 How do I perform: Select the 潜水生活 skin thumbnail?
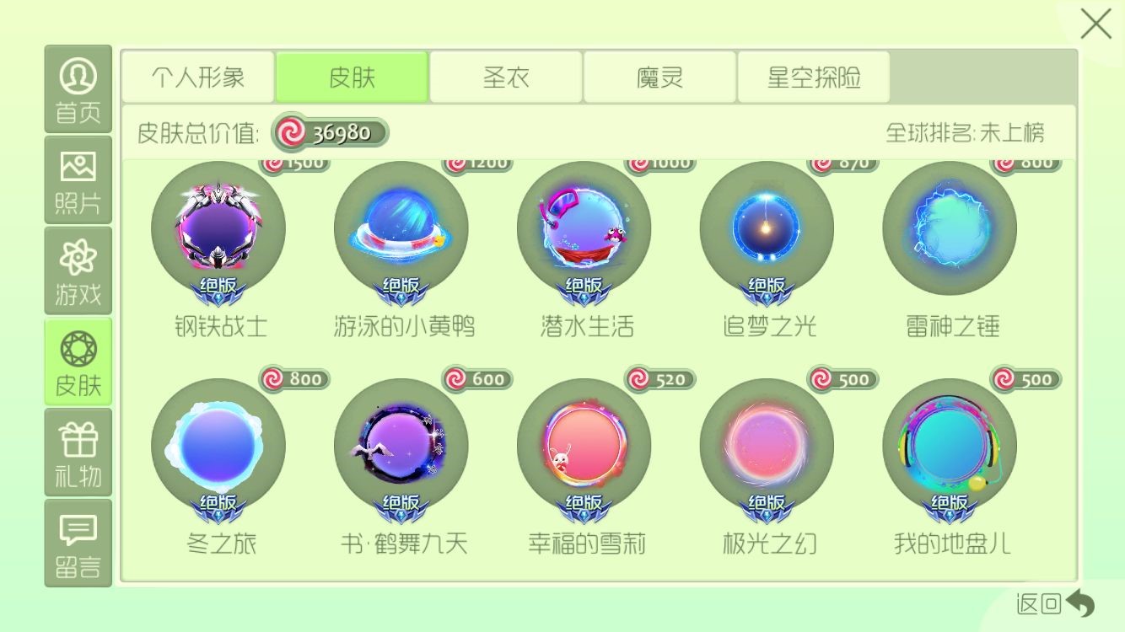pyautogui.click(x=584, y=228)
